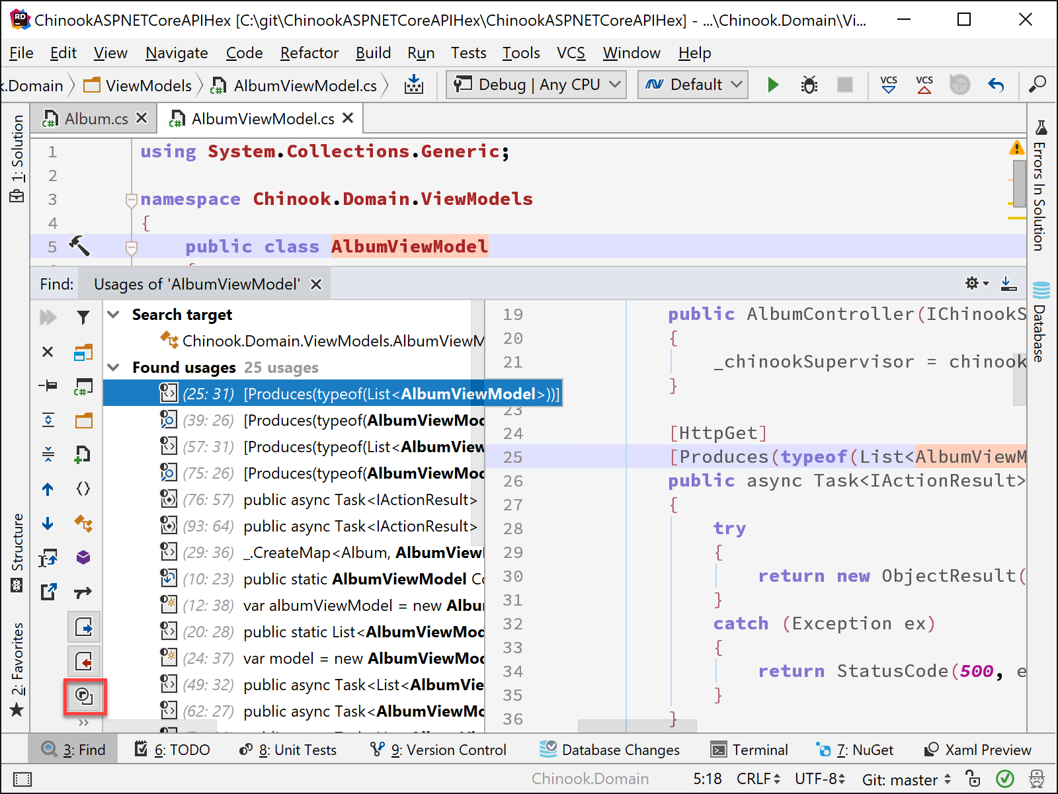Image resolution: width=1058 pixels, height=794 pixels.
Task: Click export to text file icon
Action: [x=48, y=558]
